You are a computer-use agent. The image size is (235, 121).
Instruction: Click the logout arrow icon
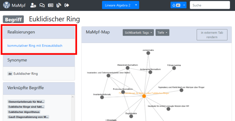[x=67, y=5]
